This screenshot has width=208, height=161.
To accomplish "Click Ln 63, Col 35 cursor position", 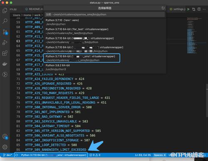I will tap(143, 155).
